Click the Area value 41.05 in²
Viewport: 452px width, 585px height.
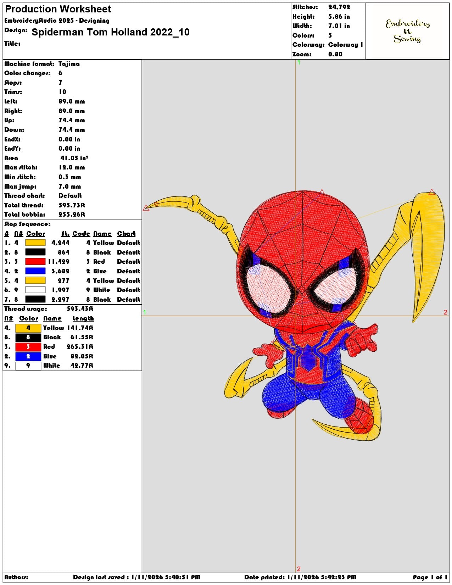(74, 158)
